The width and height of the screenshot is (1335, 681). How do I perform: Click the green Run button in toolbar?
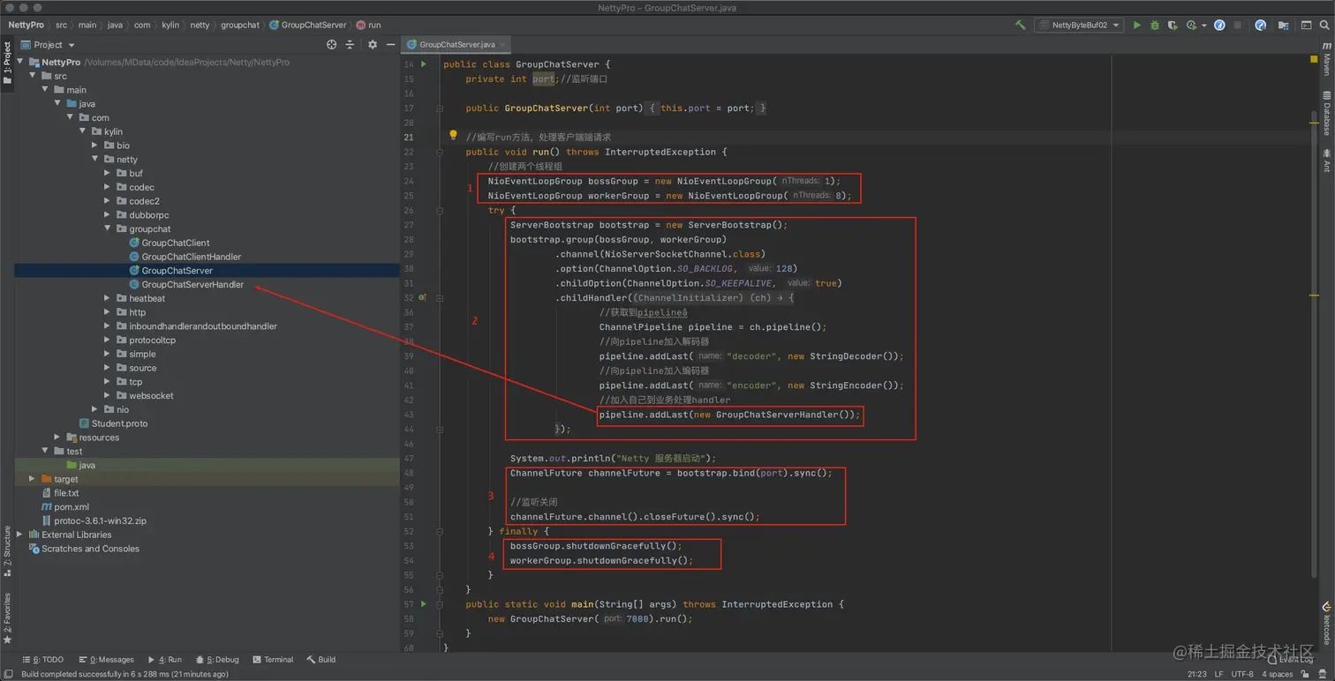pos(1137,26)
